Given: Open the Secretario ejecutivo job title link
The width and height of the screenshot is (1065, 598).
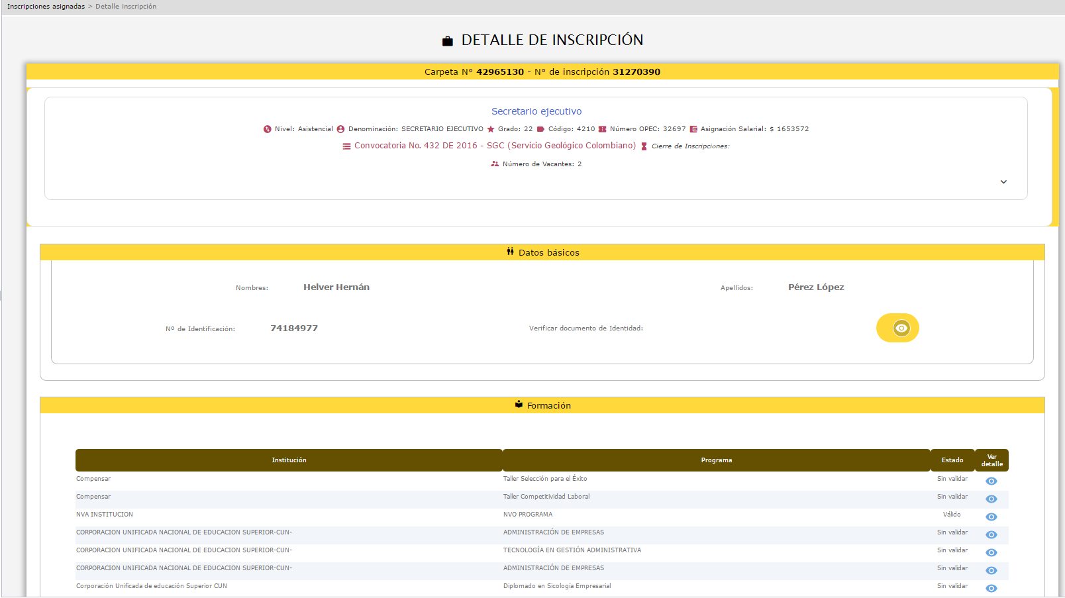Looking at the screenshot, I should (x=536, y=111).
